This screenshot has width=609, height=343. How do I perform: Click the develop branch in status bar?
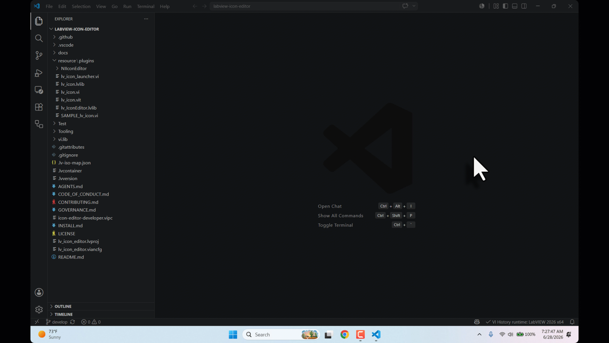click(57, 322)
